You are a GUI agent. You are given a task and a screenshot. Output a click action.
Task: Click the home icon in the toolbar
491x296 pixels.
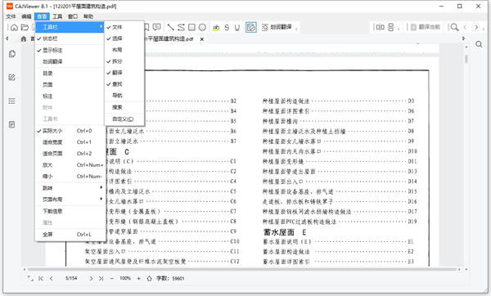tap(14, 28)
